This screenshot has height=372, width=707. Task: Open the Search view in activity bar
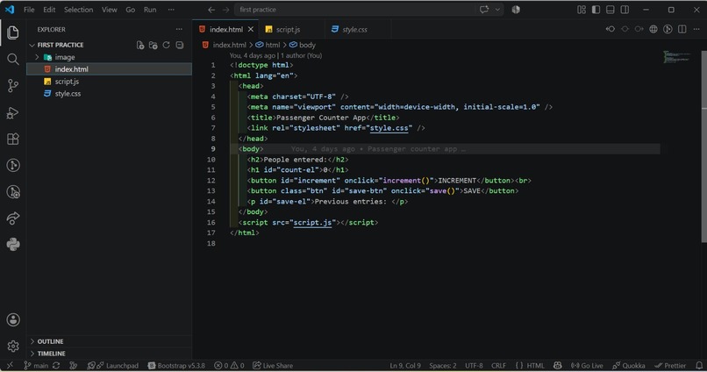point(13,59)
